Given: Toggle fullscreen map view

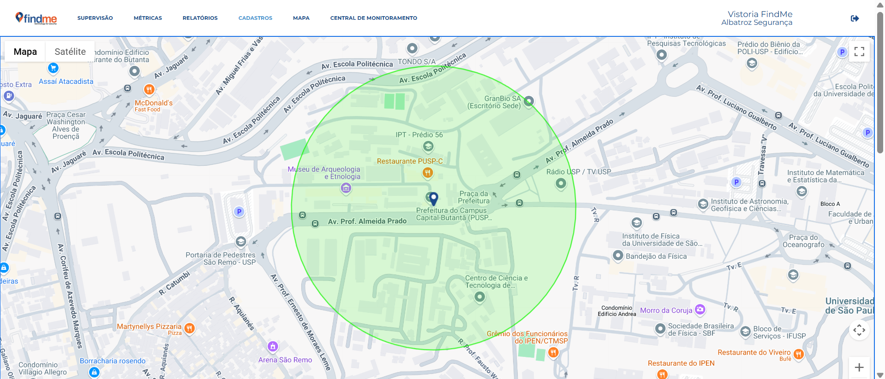Looking at the screenshot, I should 859,52.
